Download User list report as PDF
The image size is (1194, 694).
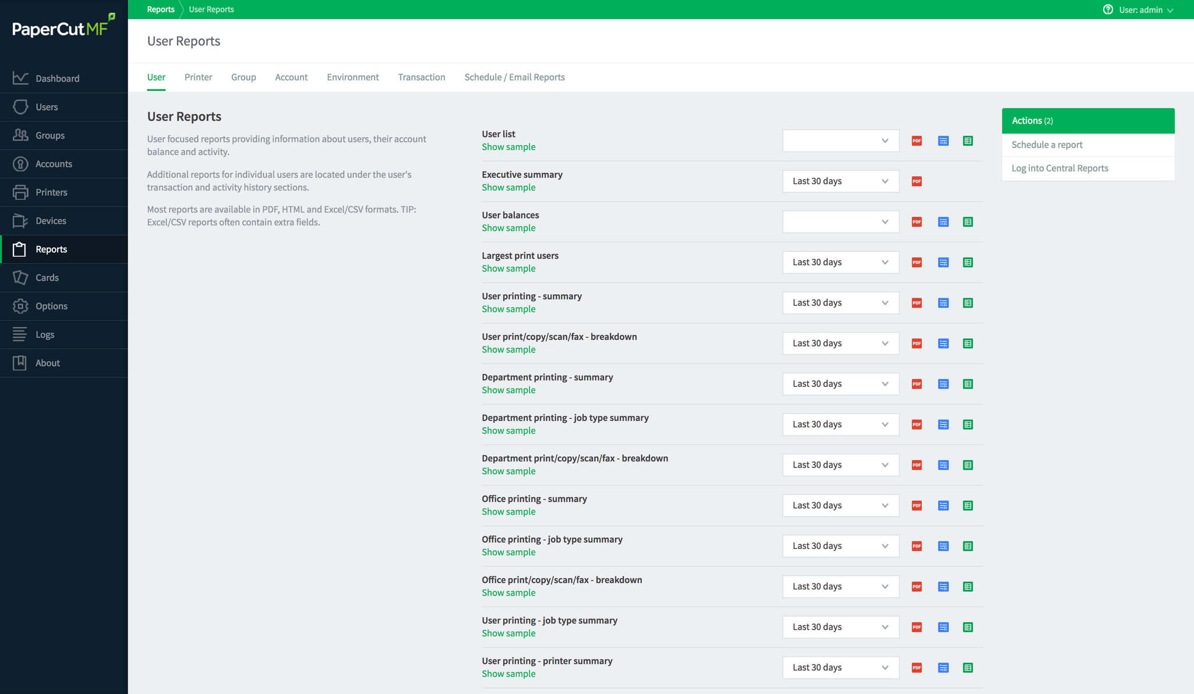917,141
